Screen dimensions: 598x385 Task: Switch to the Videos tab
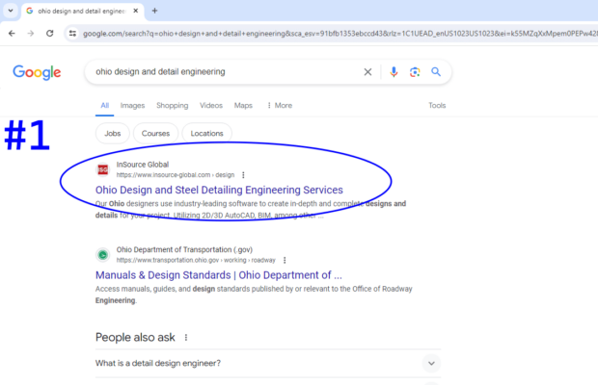pos(210,106)
